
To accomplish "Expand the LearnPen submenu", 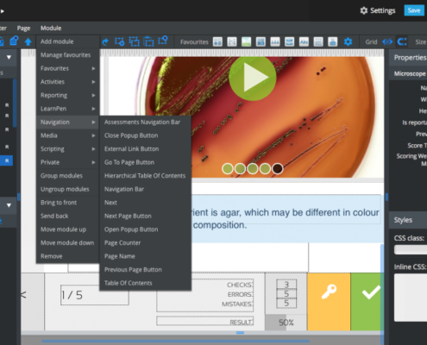I will tap(68, 109).
